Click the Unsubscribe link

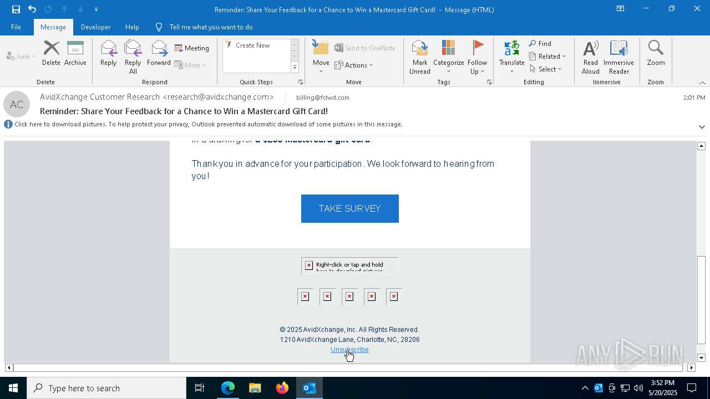[349, 350]
